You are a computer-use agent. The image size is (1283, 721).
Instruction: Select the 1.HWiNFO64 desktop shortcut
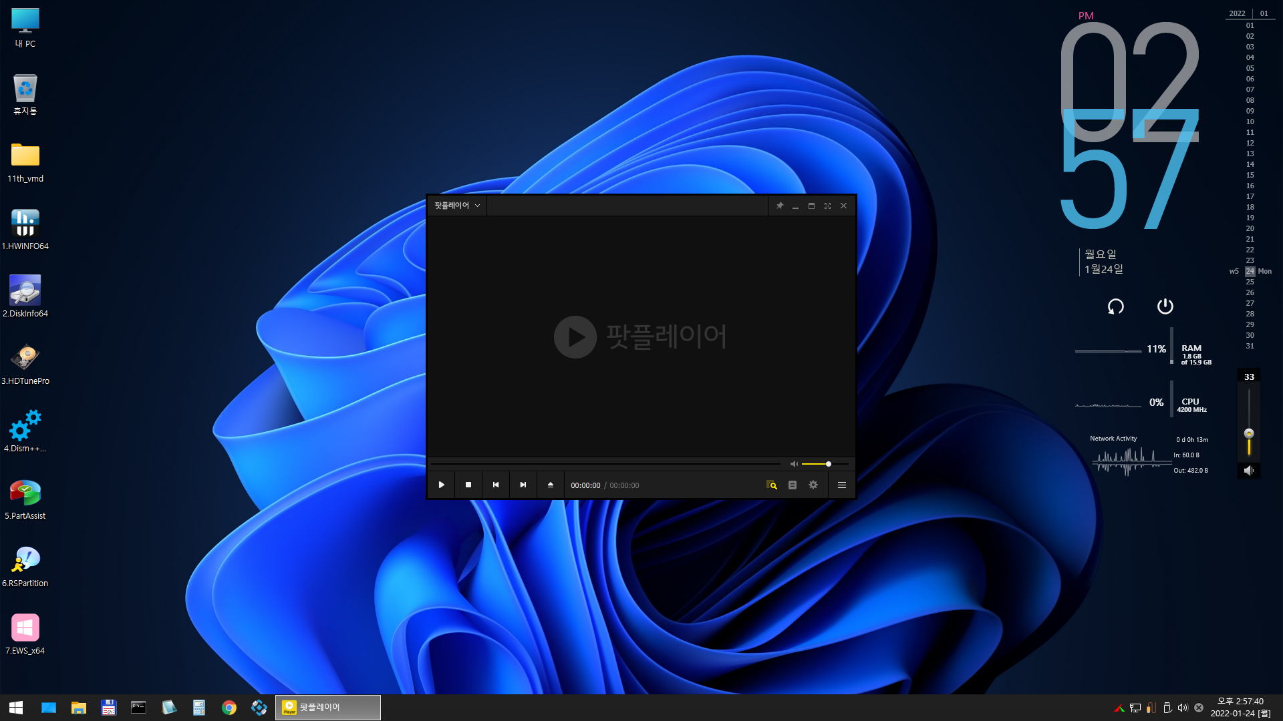[25, 230]
